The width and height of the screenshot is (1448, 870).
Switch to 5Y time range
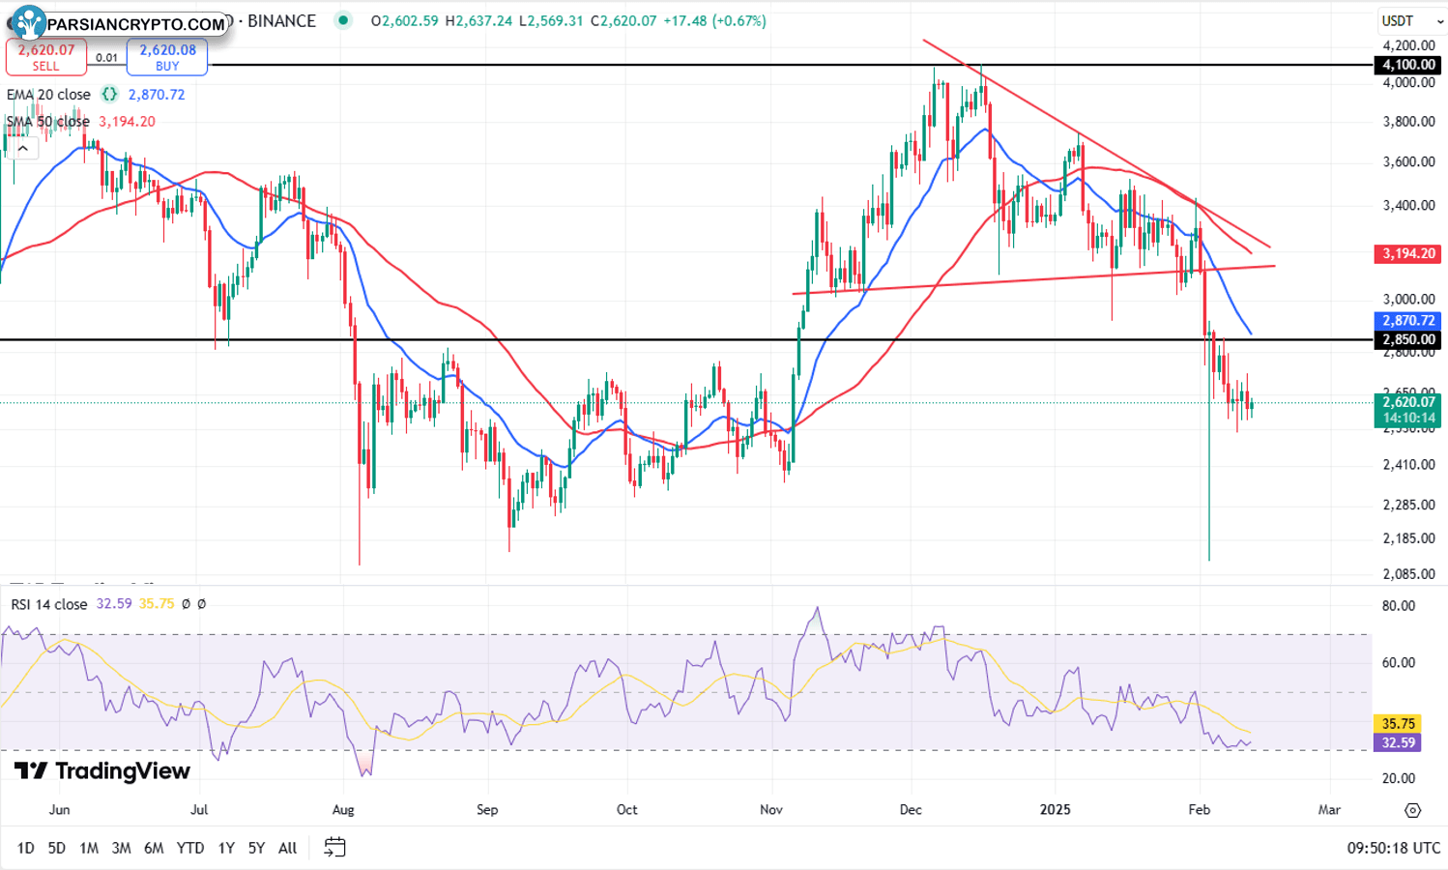256,848
